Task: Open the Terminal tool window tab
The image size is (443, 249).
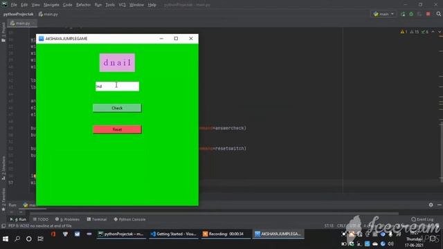Action: 97,219
